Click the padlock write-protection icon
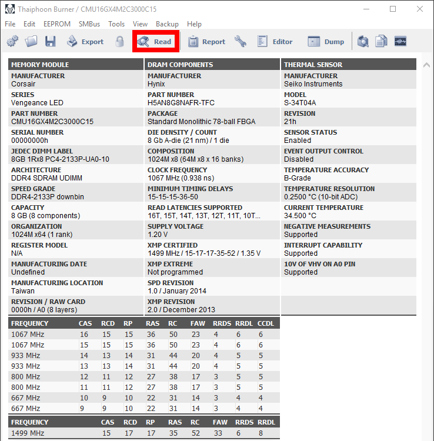This screenshot has width=434, height=441. [119, 41]
